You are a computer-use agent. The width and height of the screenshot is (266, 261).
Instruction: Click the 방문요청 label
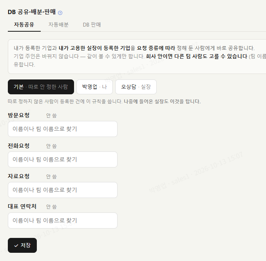pos(19,115)
